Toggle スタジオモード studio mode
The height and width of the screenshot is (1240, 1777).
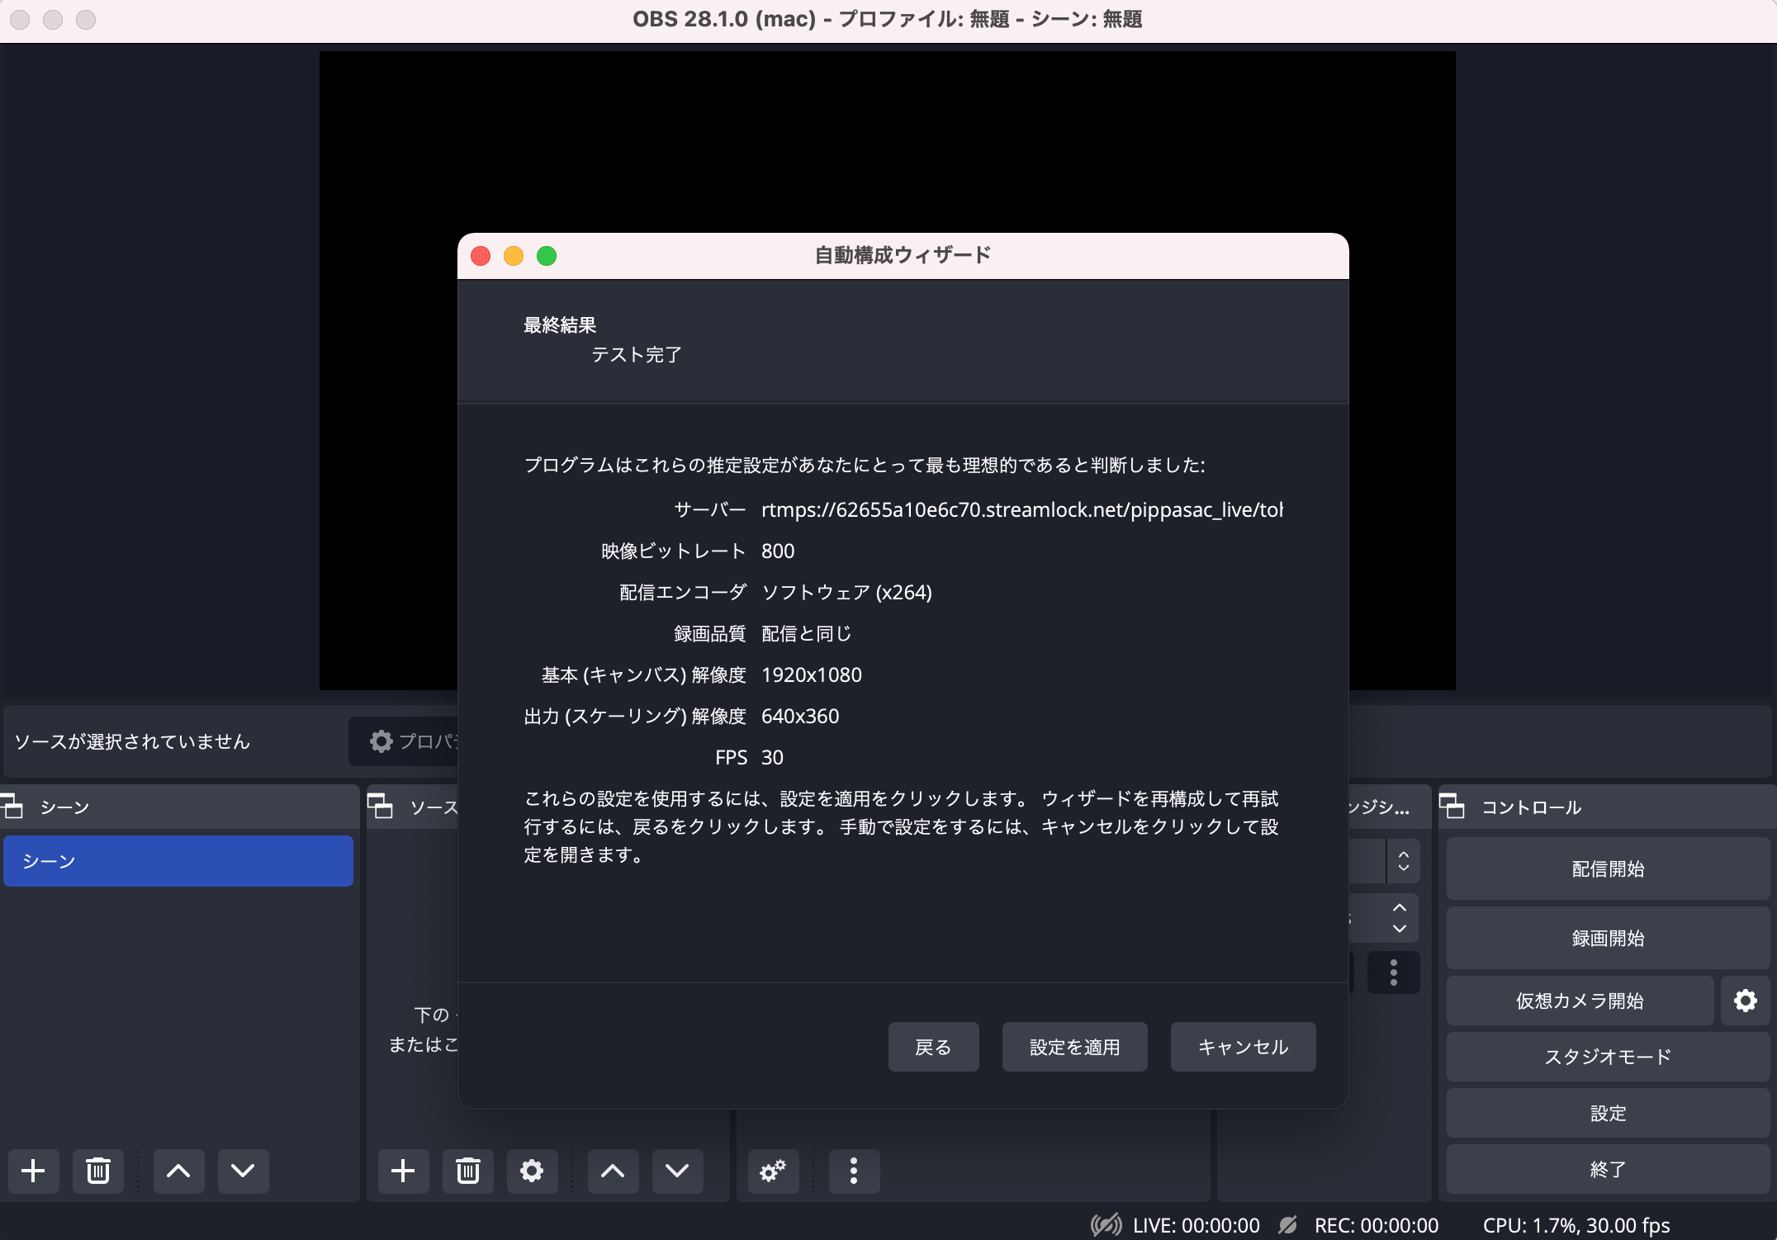(1607, 1057)
